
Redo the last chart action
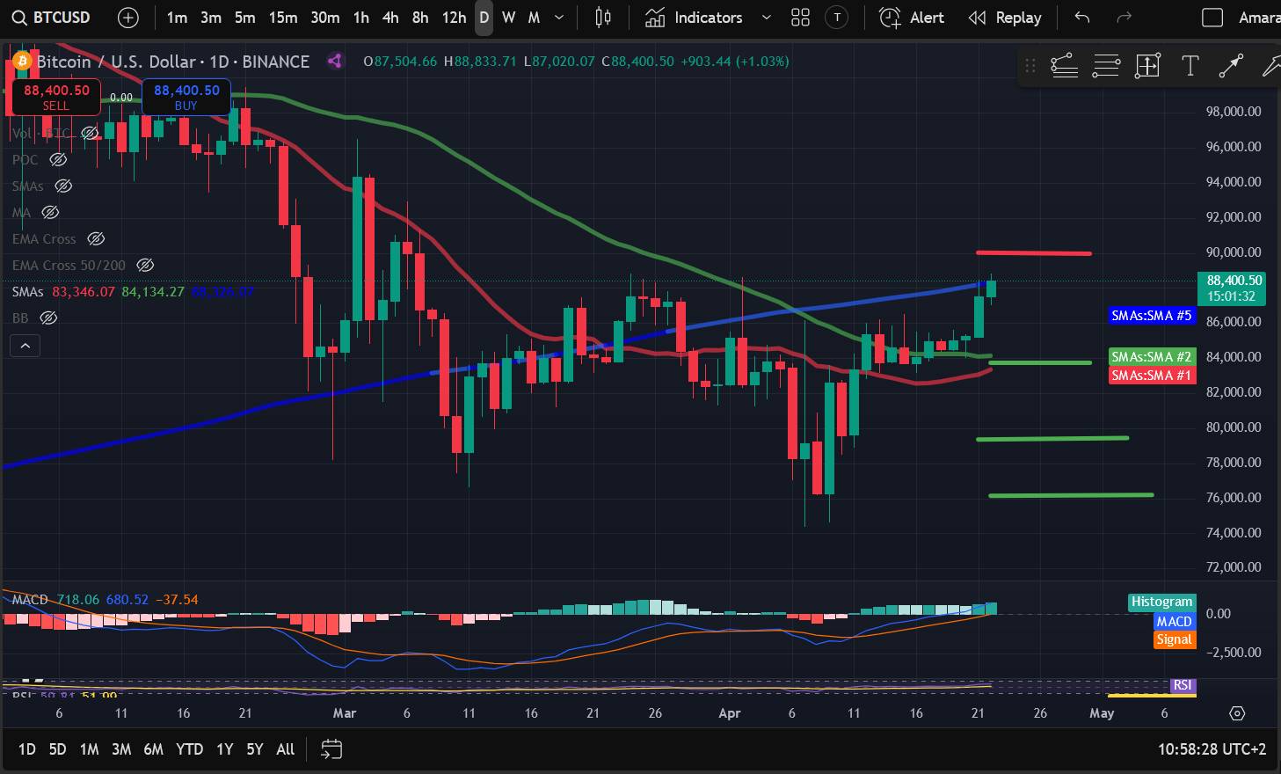(x=1123, y=18)
